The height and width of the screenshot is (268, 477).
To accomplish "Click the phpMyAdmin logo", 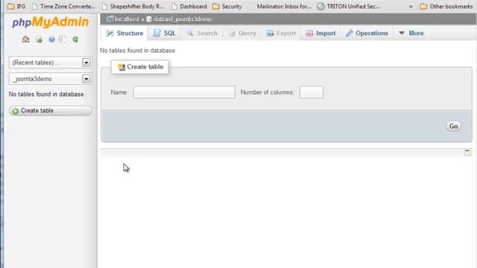I will (x=51, y=22).
